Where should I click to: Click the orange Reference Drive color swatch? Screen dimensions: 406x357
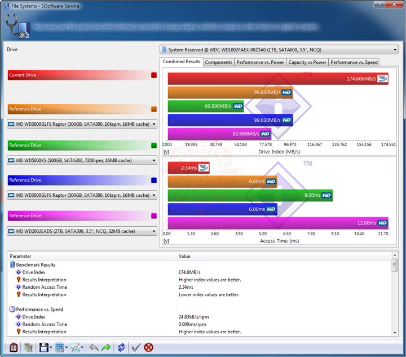pyautogui.click(x=154, y=109)
